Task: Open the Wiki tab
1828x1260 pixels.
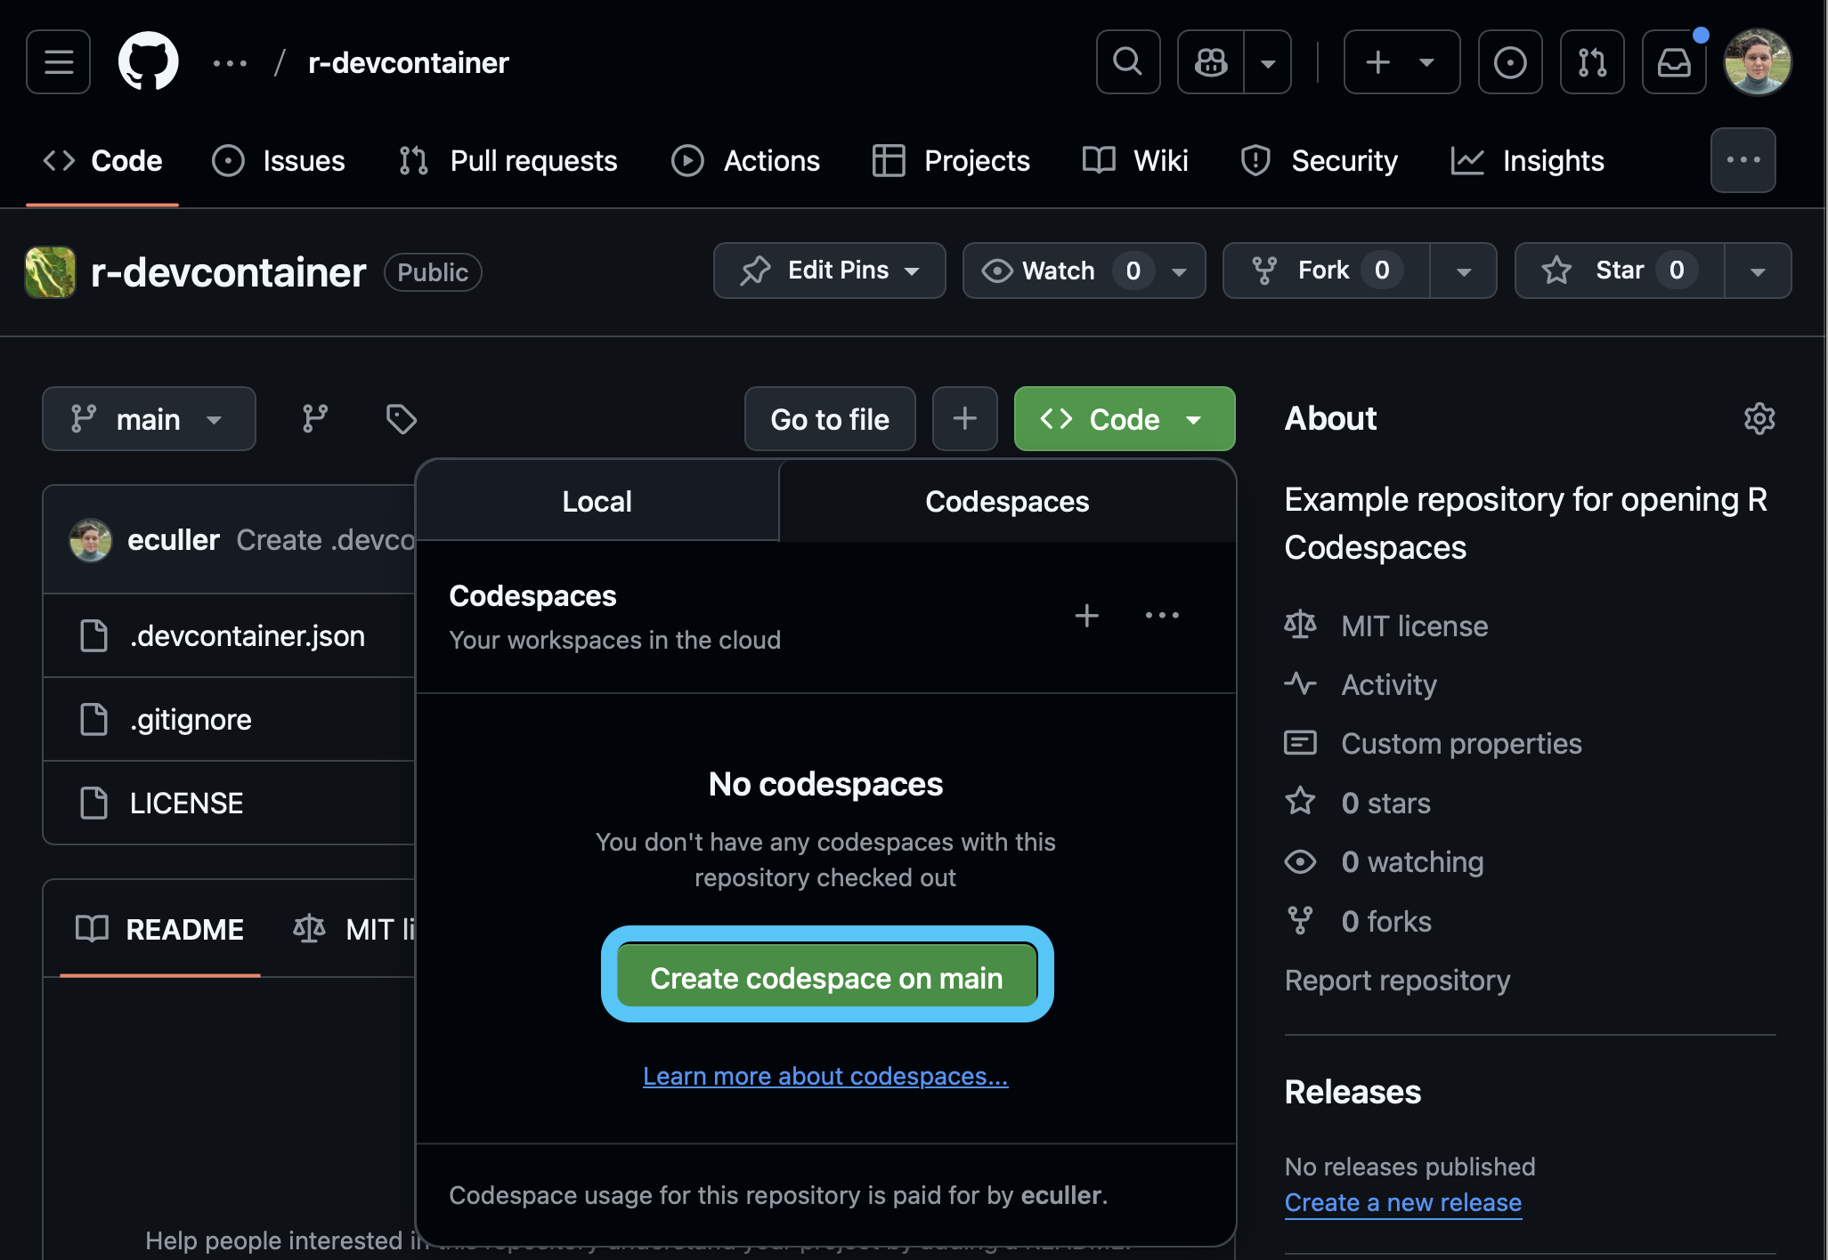Action: click(x=1136, y=161)
